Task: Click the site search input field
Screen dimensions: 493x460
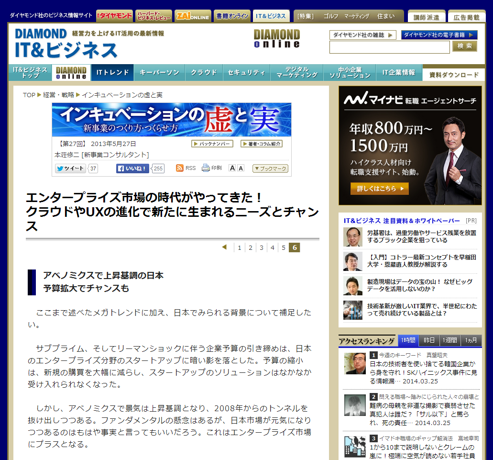Action: tap(390, 47)
